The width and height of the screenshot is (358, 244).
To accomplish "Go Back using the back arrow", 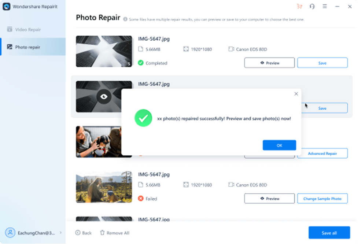I will [84, 233].
